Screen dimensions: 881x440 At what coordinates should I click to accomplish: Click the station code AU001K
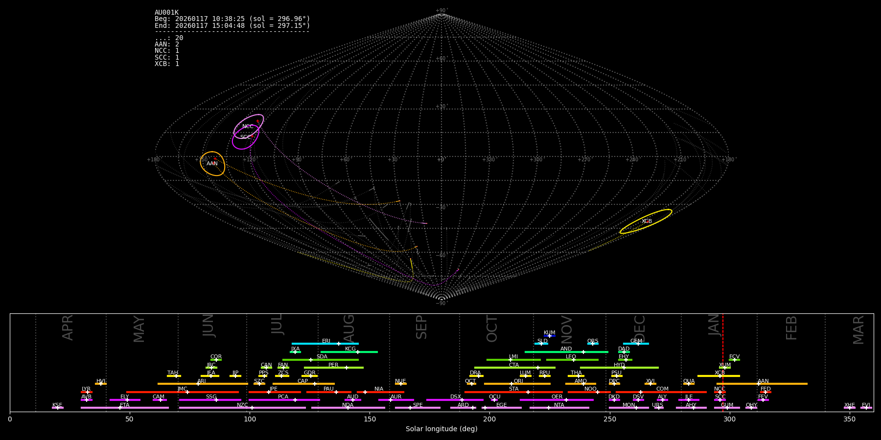[x=166, y=13]
